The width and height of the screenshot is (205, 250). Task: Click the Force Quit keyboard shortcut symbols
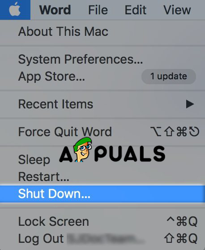coord(175,132)
